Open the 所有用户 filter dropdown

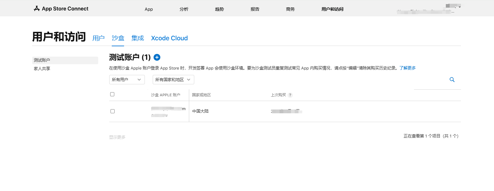point(127,80)
